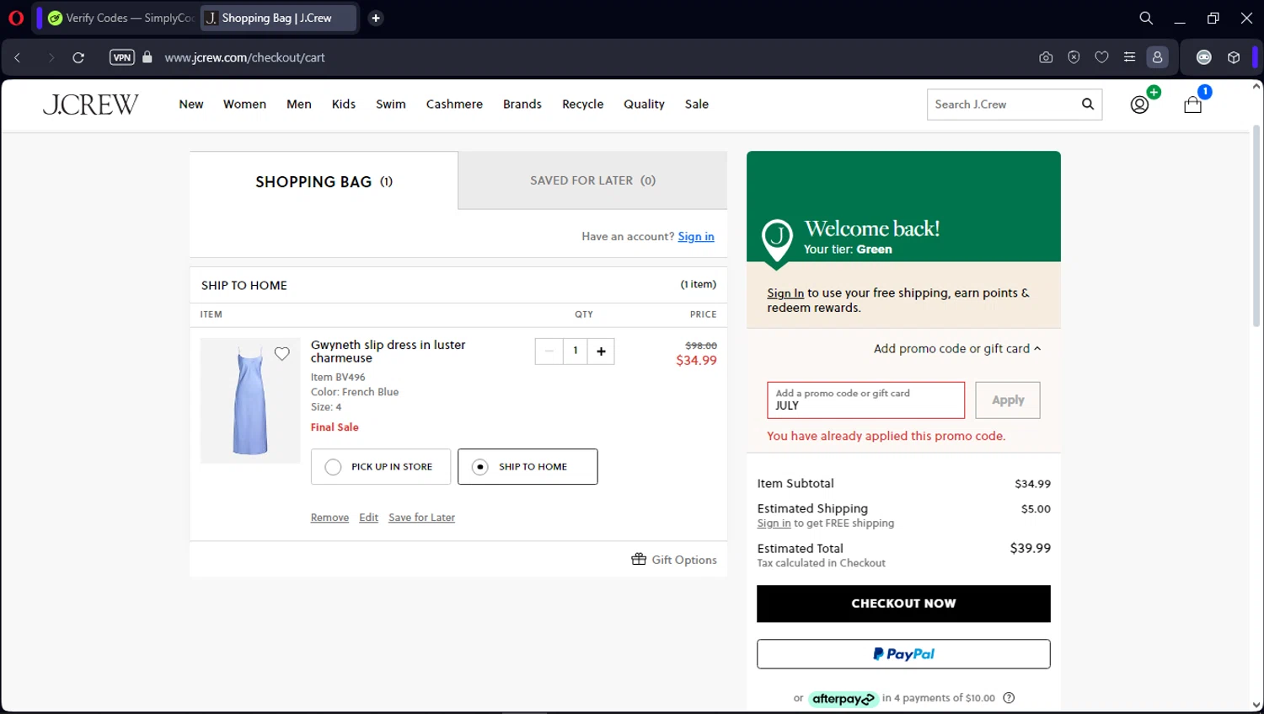Open afterpay info question mark
Image resolution: width=1264 pixels, height=714 pixels.
pyautogui.click(x=1009, y=698)
